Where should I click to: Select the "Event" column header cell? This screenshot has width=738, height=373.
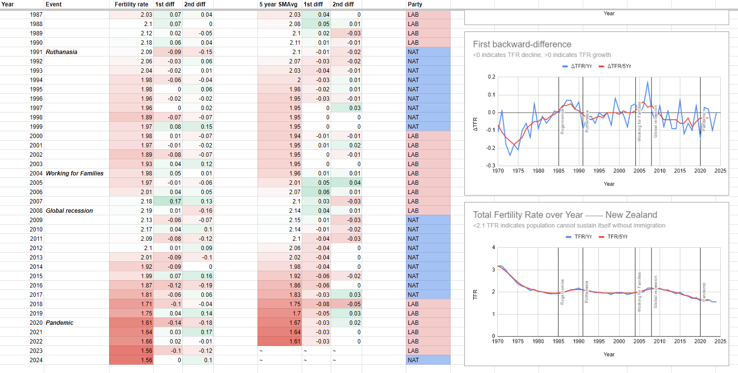(x=76, y=4)
